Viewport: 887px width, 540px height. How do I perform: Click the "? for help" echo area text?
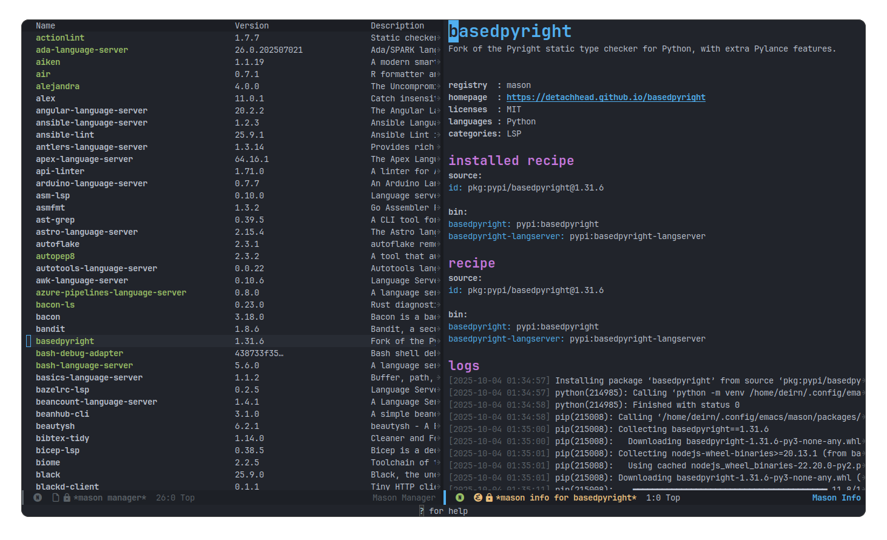click(443, 511)
